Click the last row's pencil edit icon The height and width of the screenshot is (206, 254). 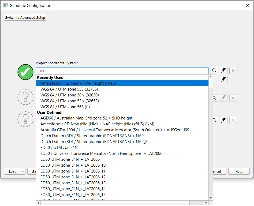[224, 121]
